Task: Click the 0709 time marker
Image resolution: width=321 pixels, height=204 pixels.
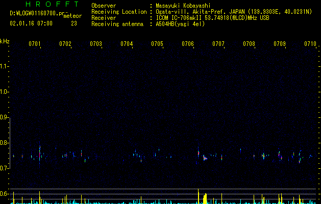Action: 280,43
